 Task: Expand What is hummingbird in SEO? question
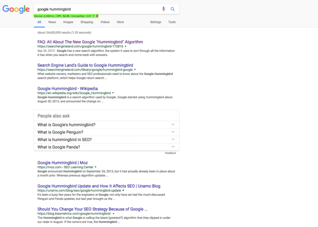pyautogui.click(x=107, y=140)
